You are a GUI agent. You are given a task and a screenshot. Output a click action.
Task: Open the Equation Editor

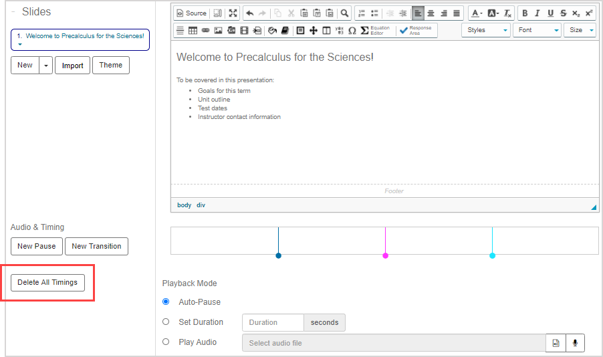tap(375, 30)
